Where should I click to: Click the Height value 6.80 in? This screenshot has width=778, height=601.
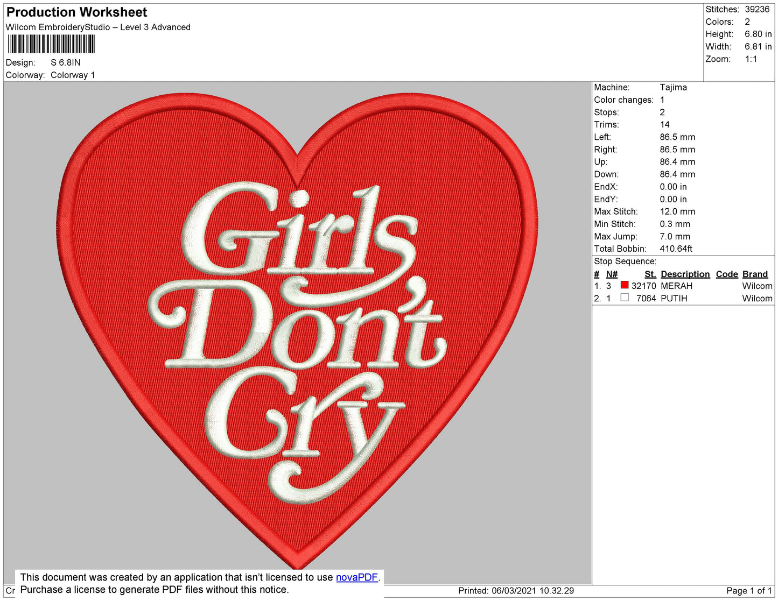click(x=758, y=34)
